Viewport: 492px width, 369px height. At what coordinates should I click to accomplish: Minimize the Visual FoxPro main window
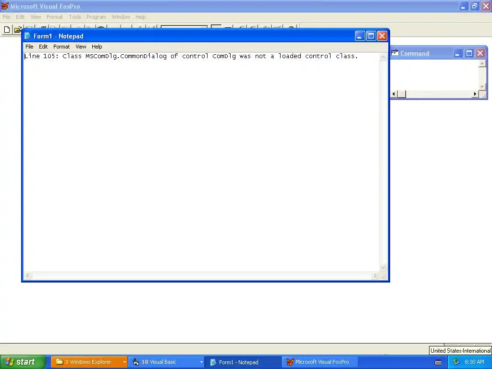[464, 6]
